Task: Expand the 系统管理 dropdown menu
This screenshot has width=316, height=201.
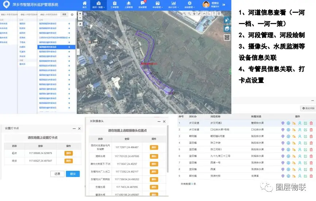Action: (x=189, y=5)
